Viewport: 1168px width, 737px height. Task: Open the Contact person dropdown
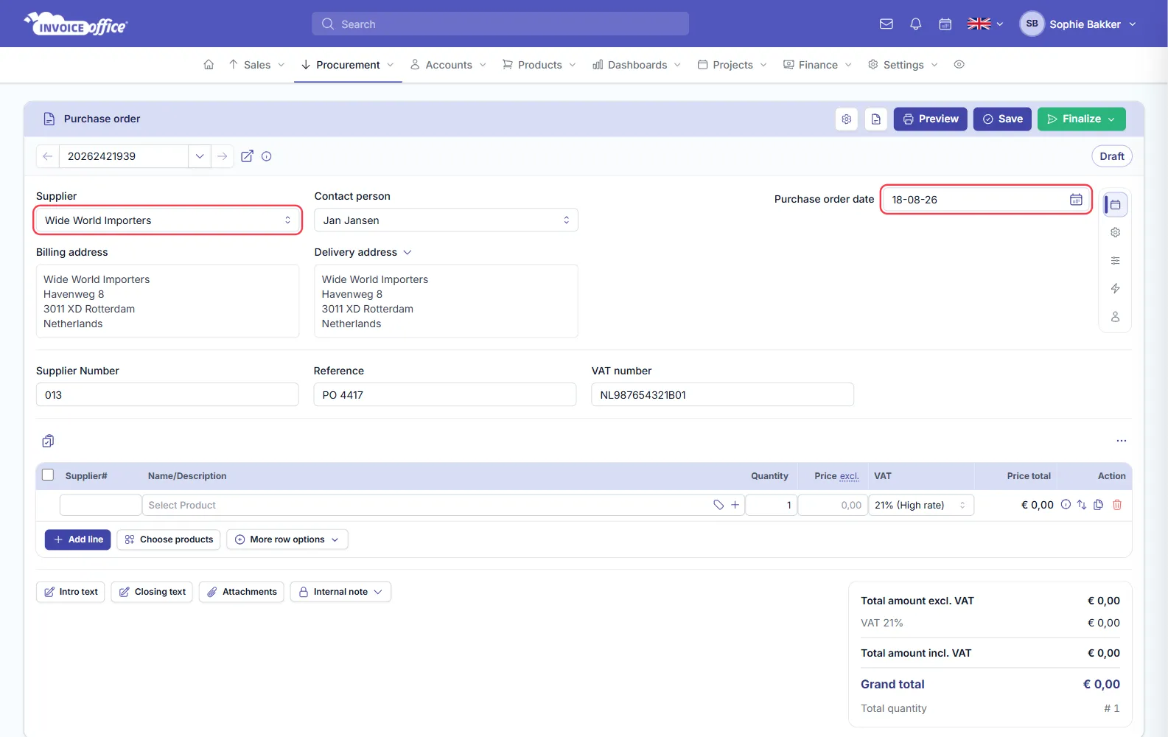[446, 220]
